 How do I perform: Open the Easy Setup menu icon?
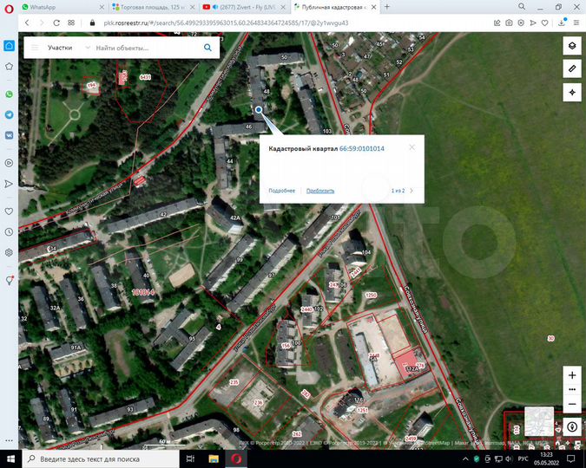pyautogui.click(x=576, y=23)
